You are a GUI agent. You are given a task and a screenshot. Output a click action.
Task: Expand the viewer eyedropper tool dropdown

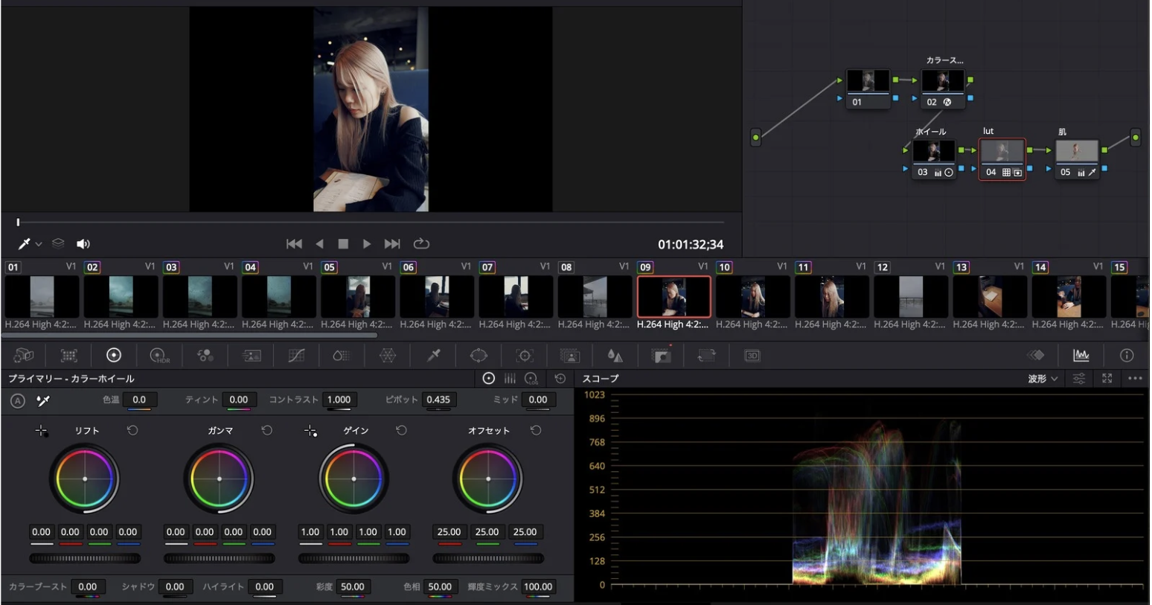[x=39, y=244]
